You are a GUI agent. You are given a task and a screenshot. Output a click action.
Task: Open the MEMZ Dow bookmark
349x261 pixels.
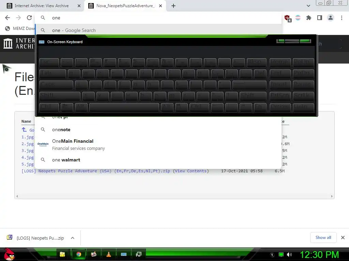(20, 29)
